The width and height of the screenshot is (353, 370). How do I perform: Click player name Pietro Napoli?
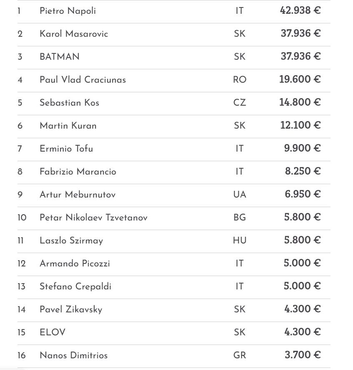click(x=68, y=11)
